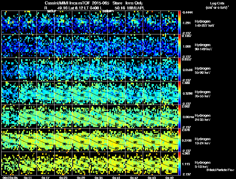Screen dimensions: 236x179
Task: Click the Hydrogen 24-35 keV row label
Action: [203, 118]
